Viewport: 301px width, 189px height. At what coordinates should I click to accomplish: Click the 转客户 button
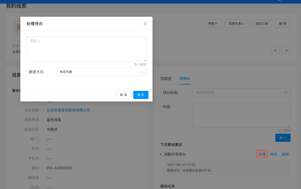click(213, 23)
